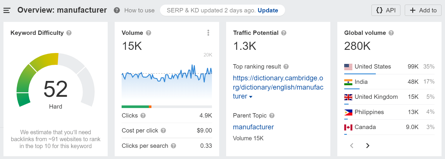This screenshot has height=159, width=445.
Task: Open the Volume card three-dot menu
Action: [x=208, y=33]
